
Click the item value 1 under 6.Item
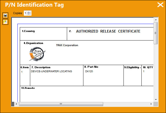22,72
